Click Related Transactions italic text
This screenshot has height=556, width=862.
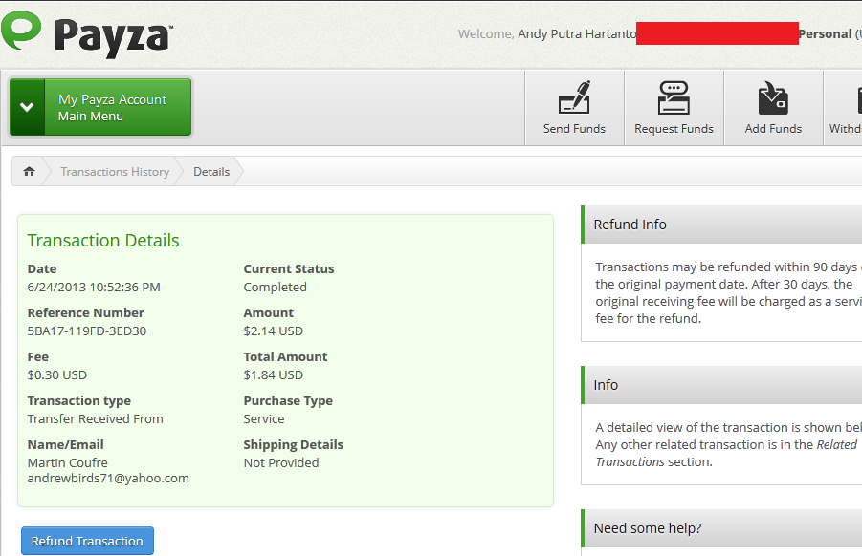(x=725, y=454)
